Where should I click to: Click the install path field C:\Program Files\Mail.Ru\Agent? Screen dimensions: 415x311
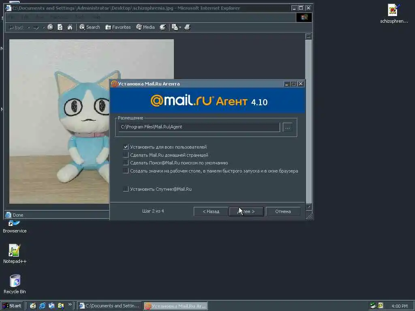click(x=199, y=127)
